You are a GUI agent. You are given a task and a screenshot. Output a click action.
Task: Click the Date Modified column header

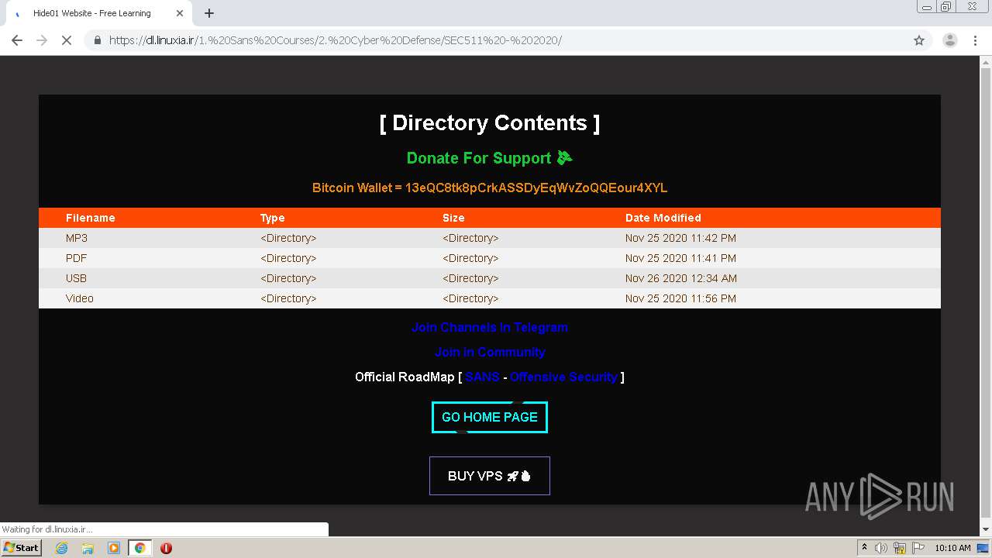click(663, 218)
